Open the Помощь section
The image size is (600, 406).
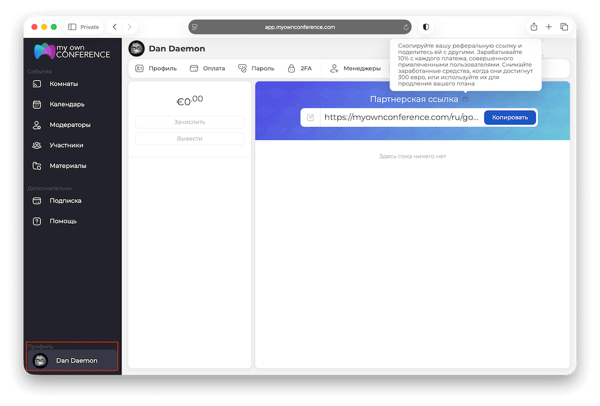63,221
